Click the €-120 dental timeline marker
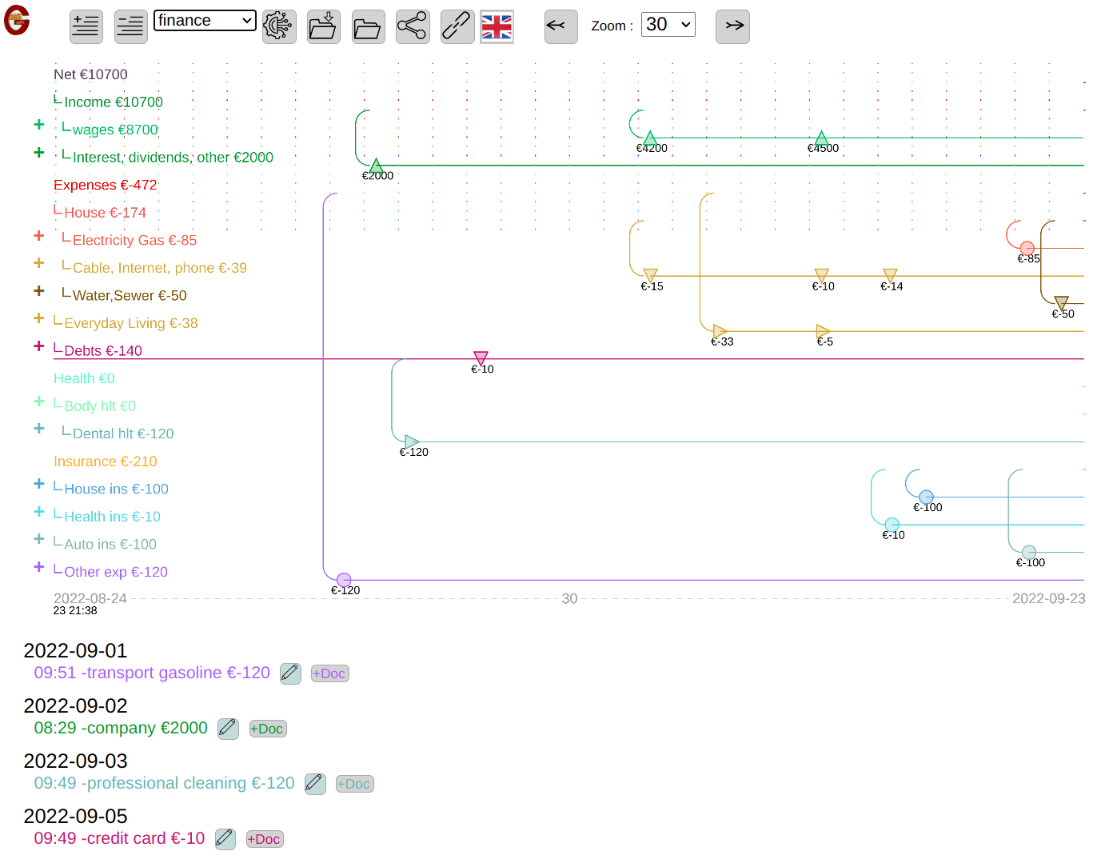 tap(412, 441)
